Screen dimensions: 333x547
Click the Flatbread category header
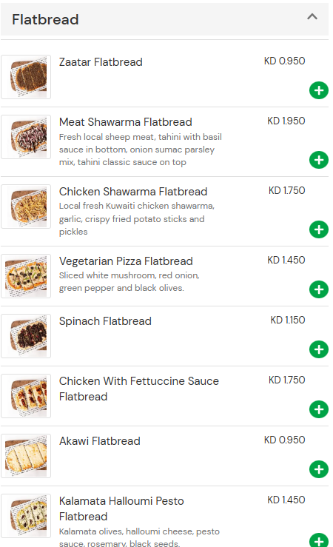(x=164, y=19)
